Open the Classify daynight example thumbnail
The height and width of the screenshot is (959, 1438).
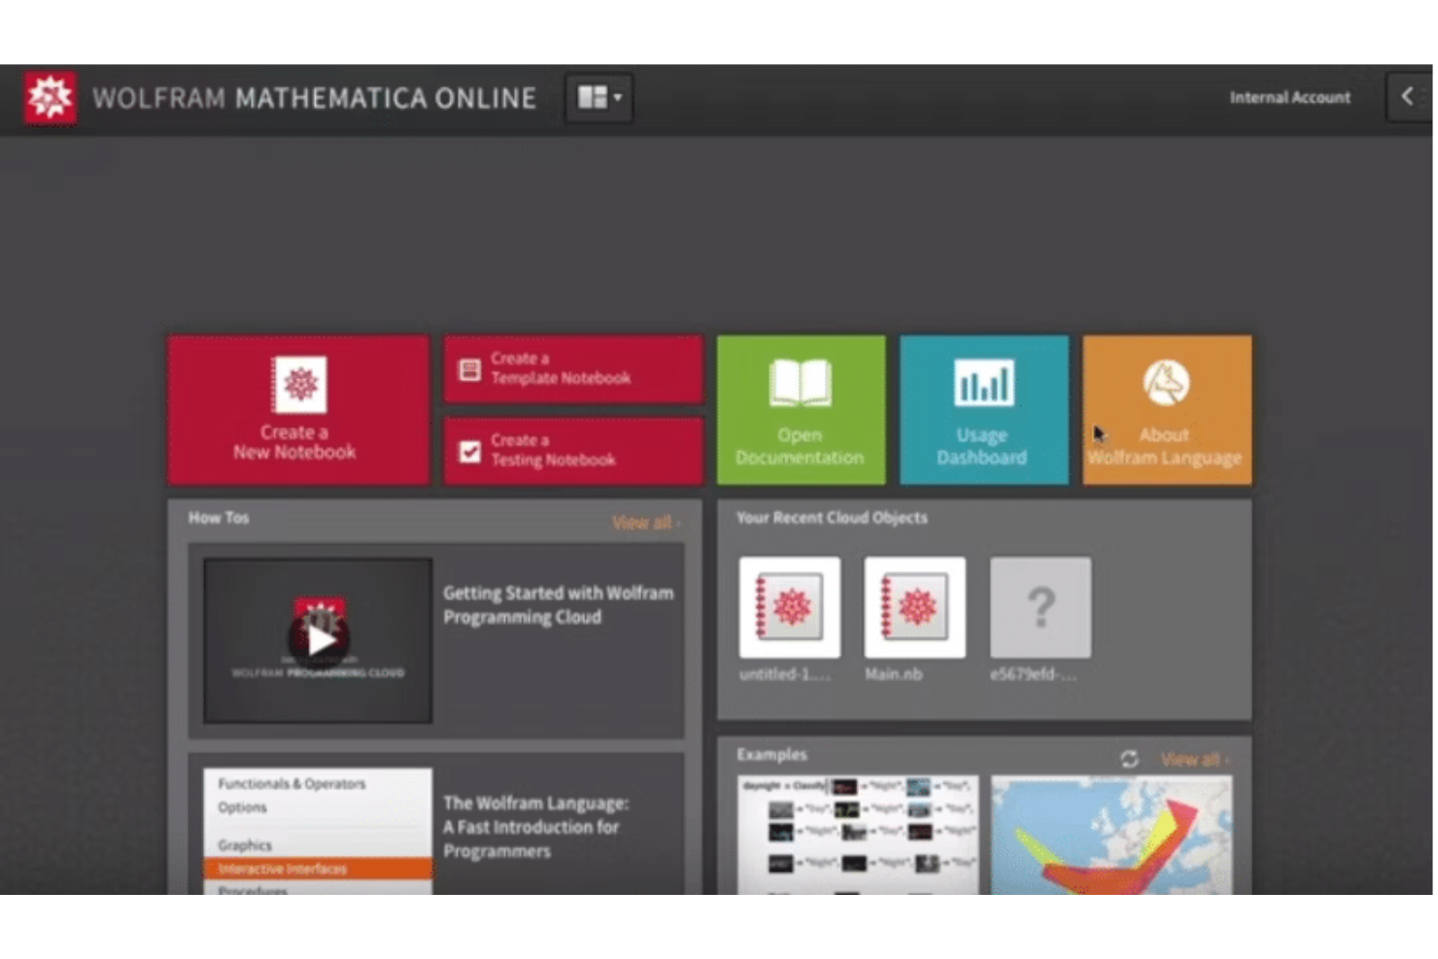857,834
